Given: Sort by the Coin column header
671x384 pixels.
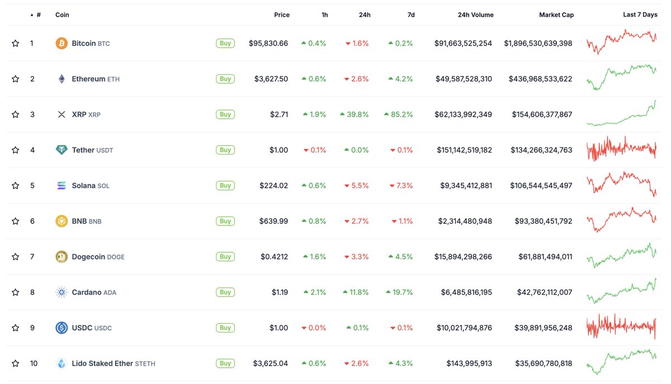Looking at the screenshot, I should click(x=62, y=15).
